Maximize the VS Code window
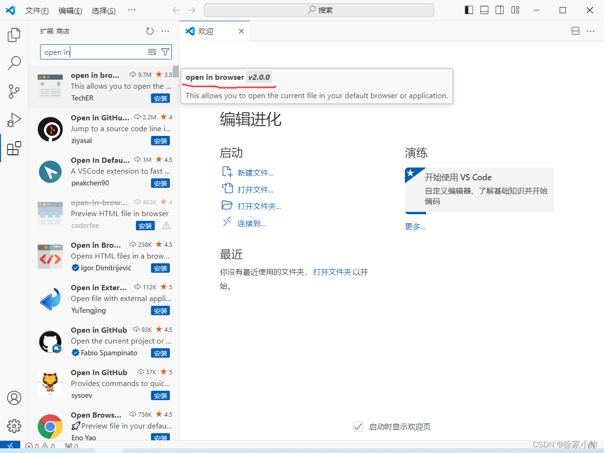 pyautogui.click(x=562, y=10)
